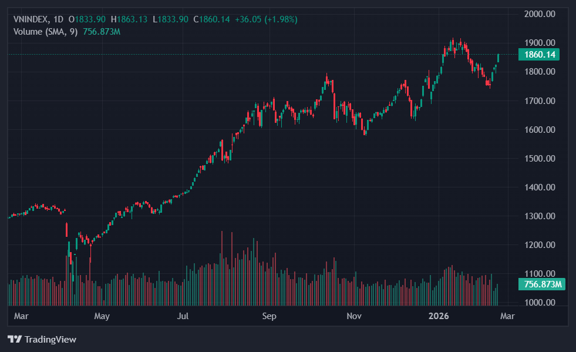
Task: Click the green 1860.14 current price tag
Action: point(539,55)
